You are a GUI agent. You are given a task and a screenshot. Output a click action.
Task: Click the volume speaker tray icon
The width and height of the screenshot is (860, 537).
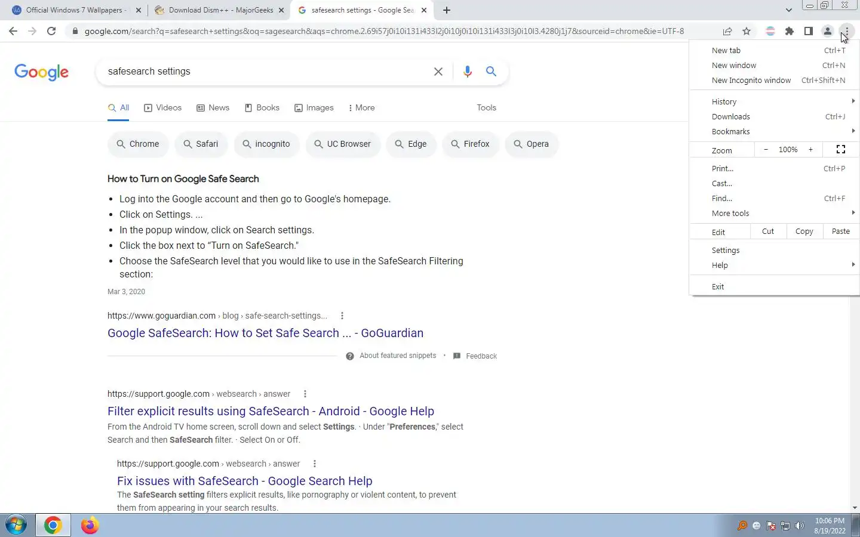click(800, 526)
